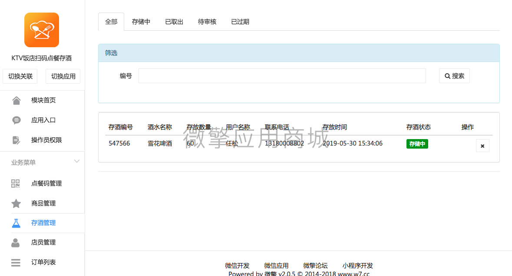Click the star icon beside 商品管理
The image size is (512, 276).
coord(16,203)
